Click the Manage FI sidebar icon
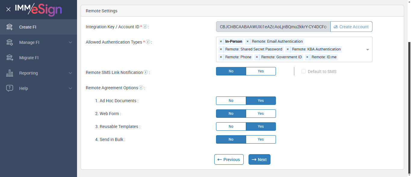 click(10, 42)
